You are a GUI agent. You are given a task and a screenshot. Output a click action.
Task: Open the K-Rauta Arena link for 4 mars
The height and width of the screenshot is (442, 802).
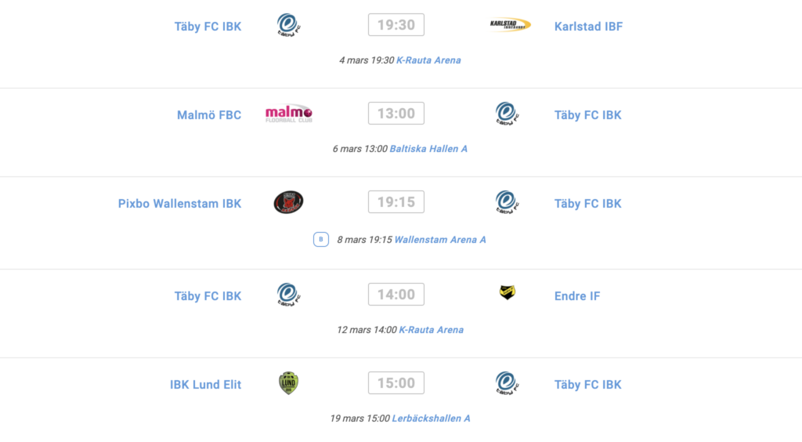pyautogui.click(x=428, y=60)
